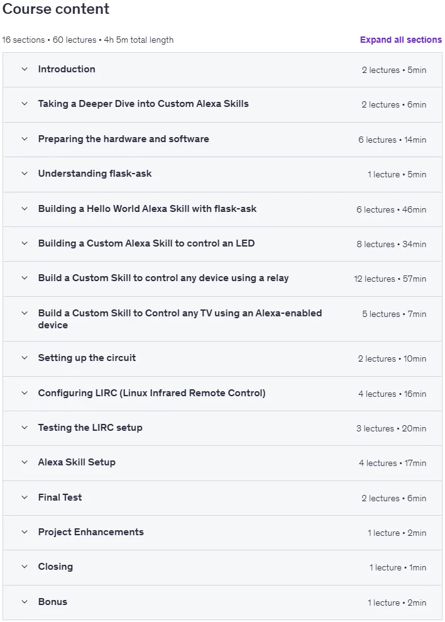Open the Project Enhancements section title
Screen dimensions: 445x622
pyautogui.click(x=91, y=532)
